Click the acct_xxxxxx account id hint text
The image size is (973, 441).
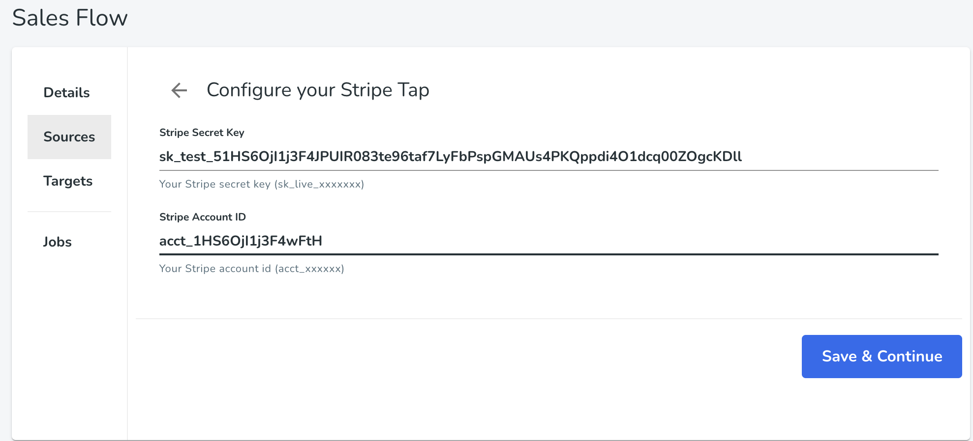click(252, 269)
